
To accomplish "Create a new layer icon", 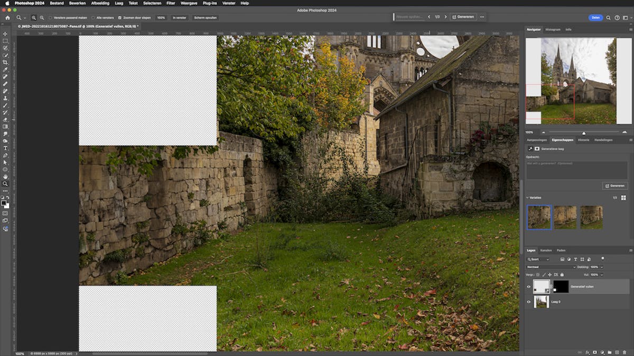I will pyautogui.click(x=617, y=352).
